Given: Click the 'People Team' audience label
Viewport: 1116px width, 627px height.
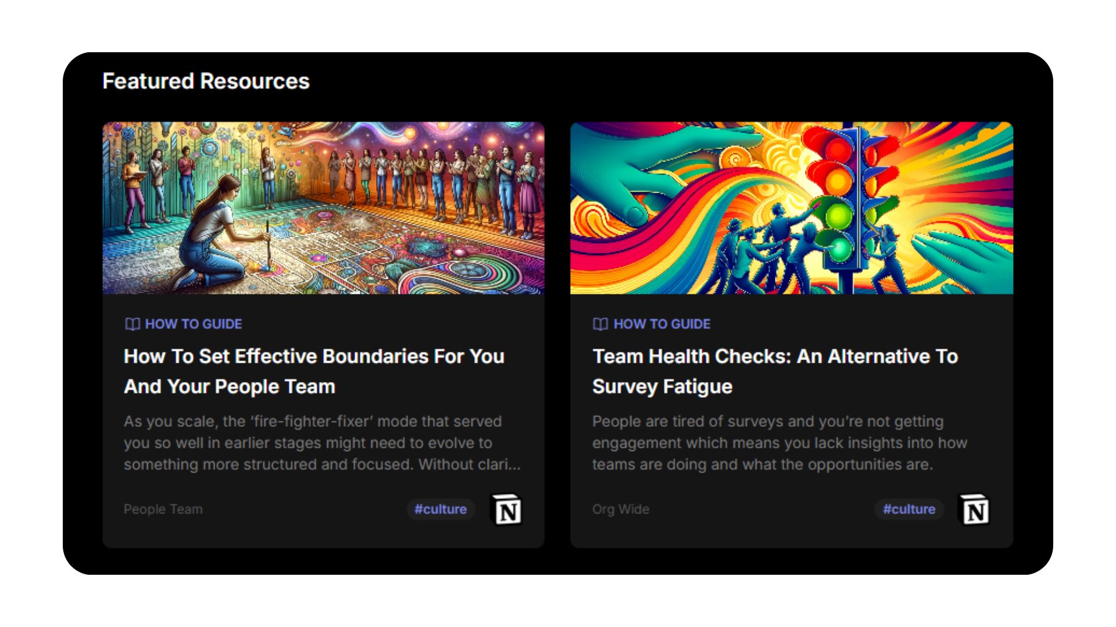Looking at the screenshot, I should point(163,509).
